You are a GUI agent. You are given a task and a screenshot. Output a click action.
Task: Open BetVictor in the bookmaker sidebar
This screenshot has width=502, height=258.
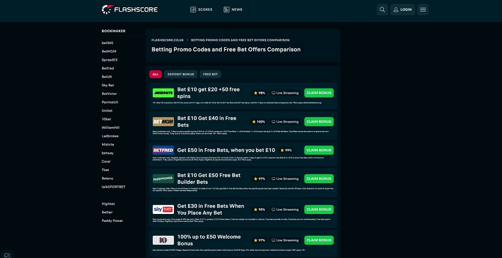pyautogui.click(x=109, y=94)
